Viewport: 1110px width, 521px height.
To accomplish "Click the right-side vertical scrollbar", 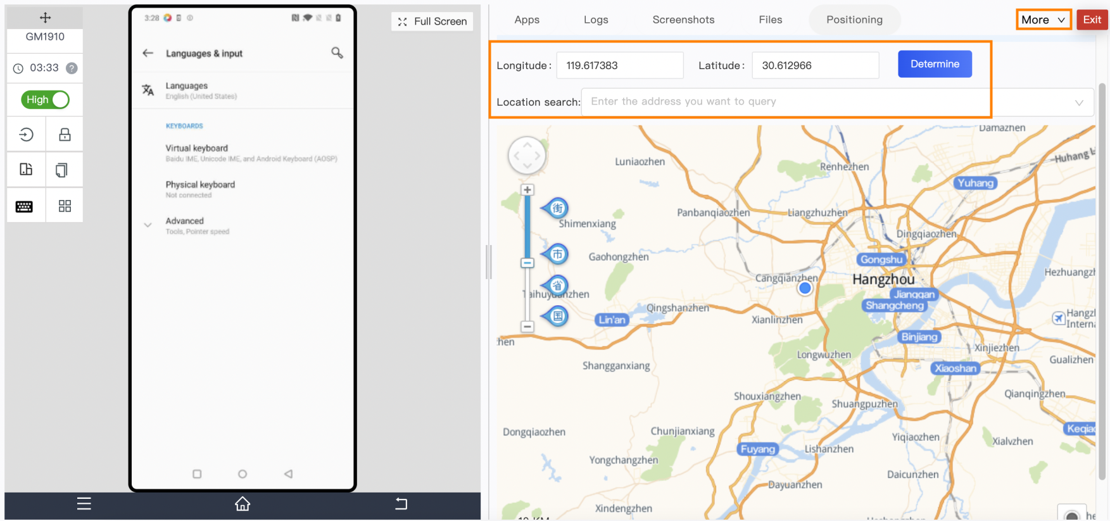I will point(1102,282).
